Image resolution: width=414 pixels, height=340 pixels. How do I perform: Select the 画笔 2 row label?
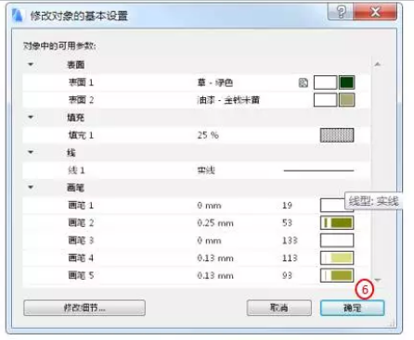(81, 223)
